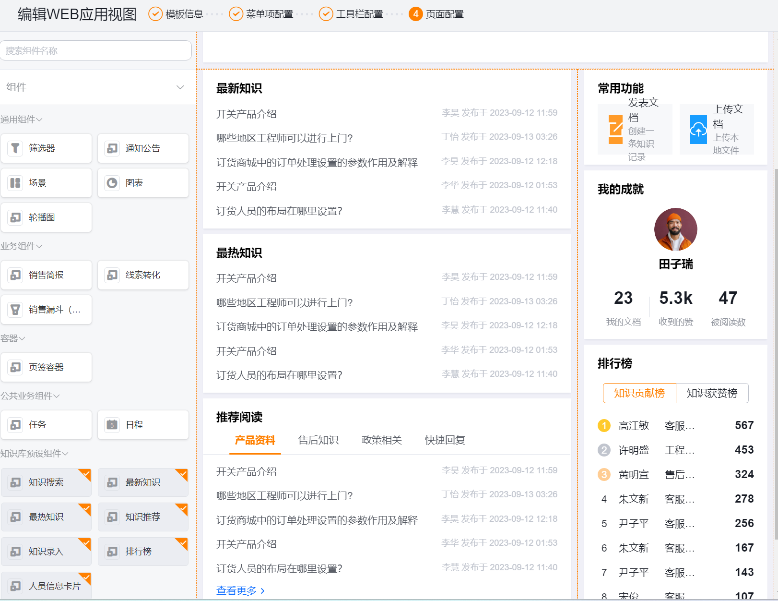Screen dimensions: 778x601
Task: Select the 通知公告 announcement component icon
Action: click(112, 148)
